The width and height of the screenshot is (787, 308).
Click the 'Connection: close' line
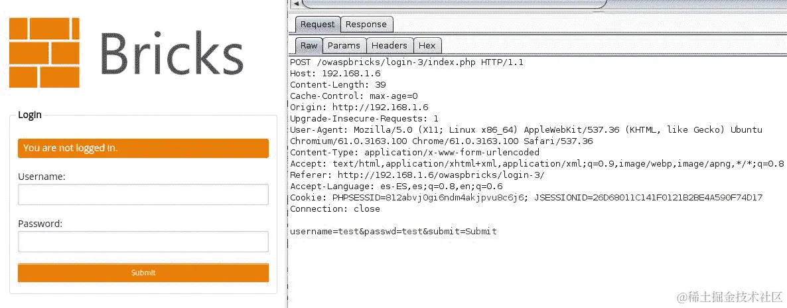(x=335, y=208)
